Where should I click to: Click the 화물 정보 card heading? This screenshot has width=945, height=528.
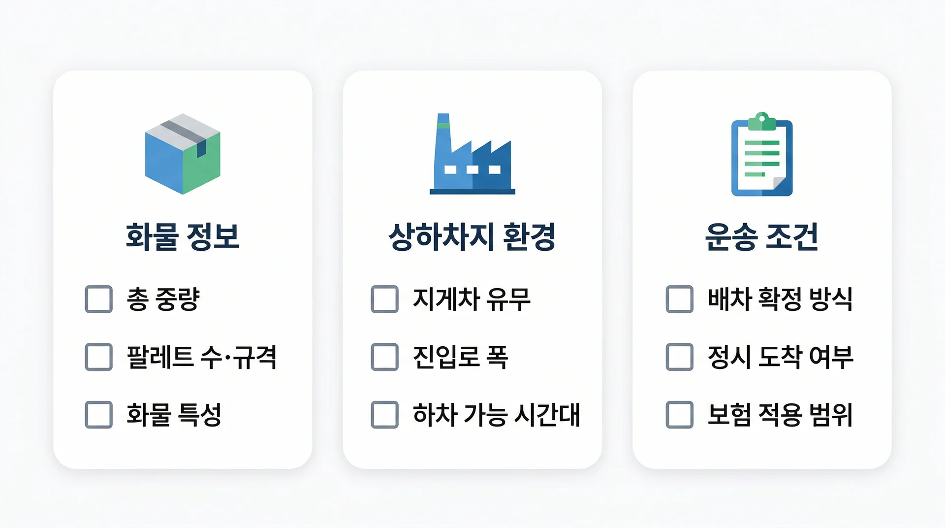[183, 237]
